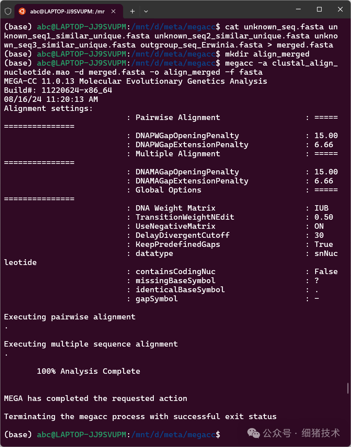Click the WeChat logo in the watermark

coord(253,433)
